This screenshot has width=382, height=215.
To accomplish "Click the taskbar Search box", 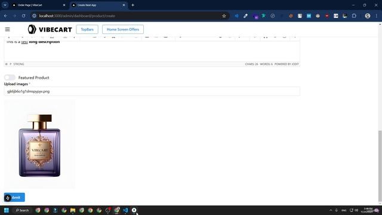I will coord(22,210).
